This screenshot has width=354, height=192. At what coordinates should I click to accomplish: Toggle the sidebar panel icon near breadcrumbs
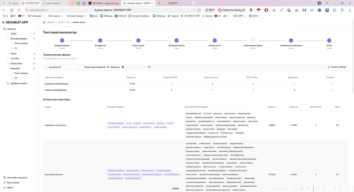coord(44,22)
